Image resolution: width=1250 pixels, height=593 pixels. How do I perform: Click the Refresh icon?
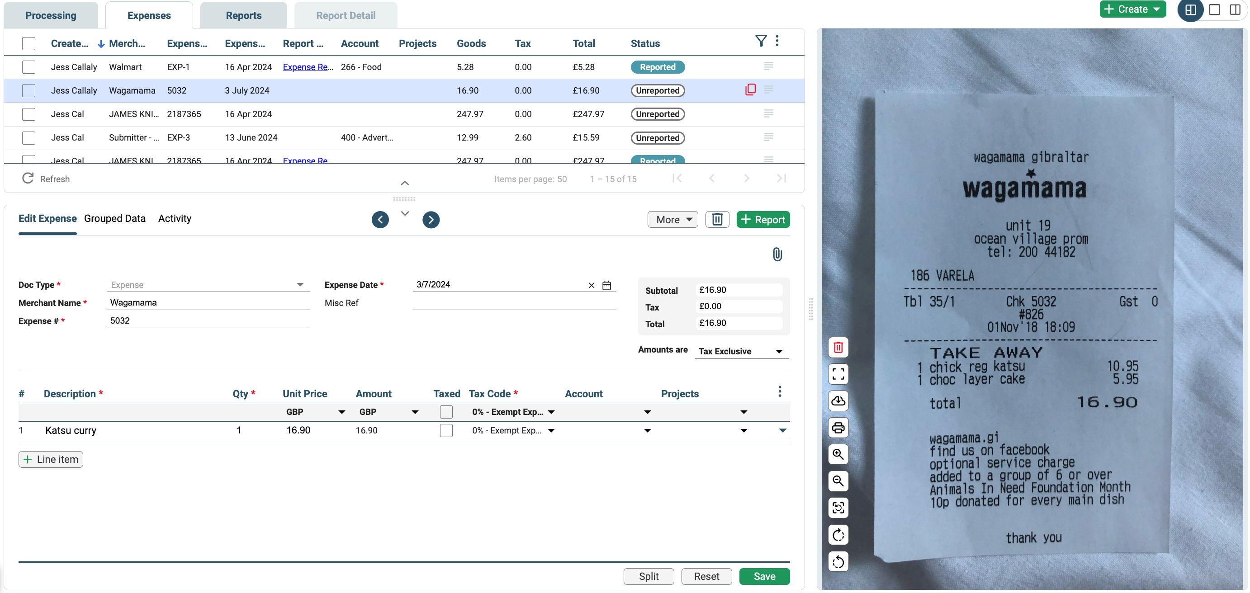point(28,179)
